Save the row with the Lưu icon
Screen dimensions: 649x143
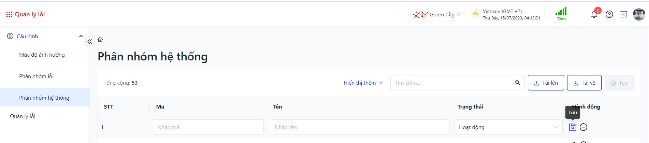[573, 127]
